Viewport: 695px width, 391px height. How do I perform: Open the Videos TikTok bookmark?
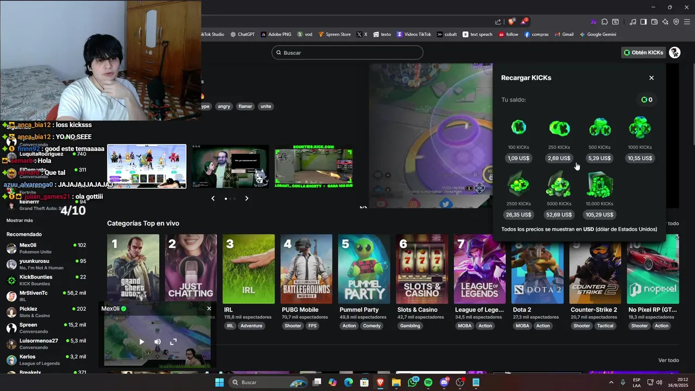(x=414, y=34)
